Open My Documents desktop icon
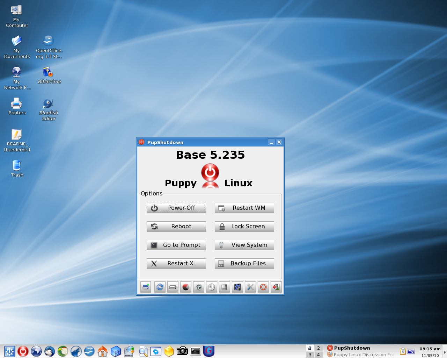The image size is (447, 358). (17, 47)
